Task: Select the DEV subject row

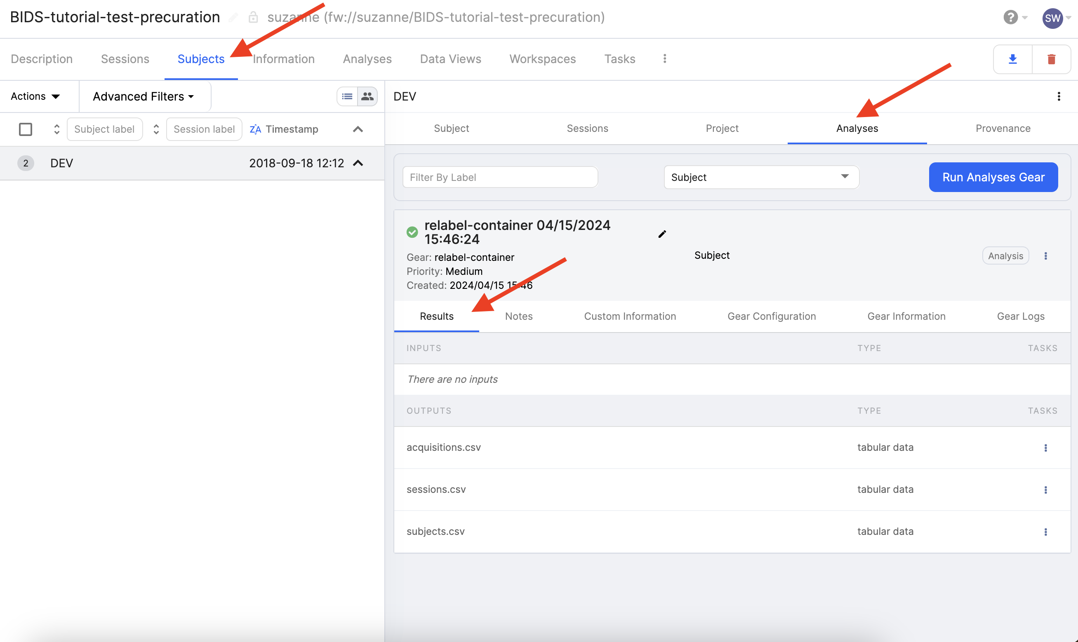Action: click(x=192, y=163)
